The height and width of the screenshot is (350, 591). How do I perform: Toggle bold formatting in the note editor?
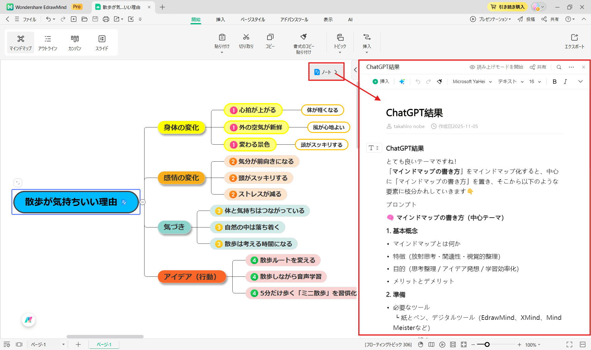pos(554,81)
